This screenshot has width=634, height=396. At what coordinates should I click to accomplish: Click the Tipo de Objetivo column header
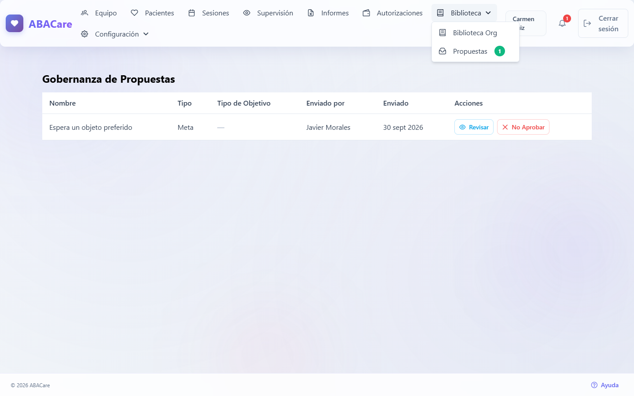click(244, 103)
